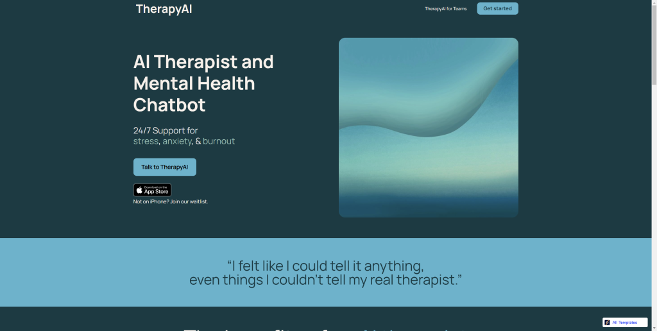Click the Talk to TherapyAI button
The width and height of the screenshot is (657, 331).
pos(165,167)
